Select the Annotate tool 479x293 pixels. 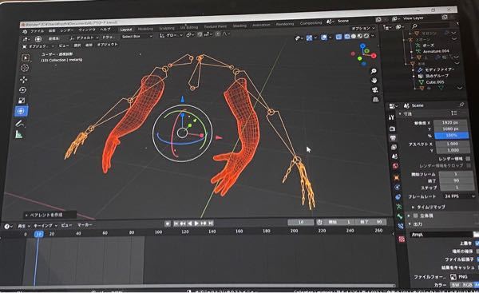tap(20, 124)
